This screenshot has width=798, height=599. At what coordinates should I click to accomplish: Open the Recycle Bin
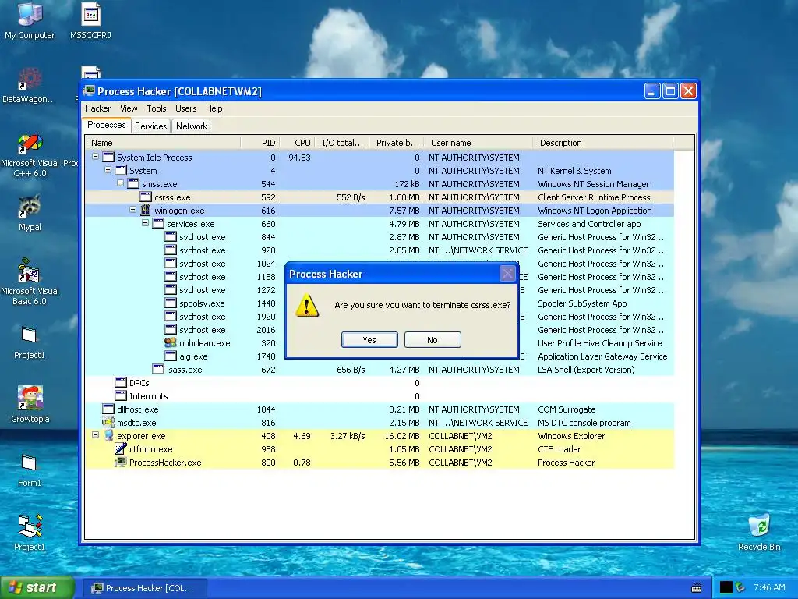[x=759, y=533]
